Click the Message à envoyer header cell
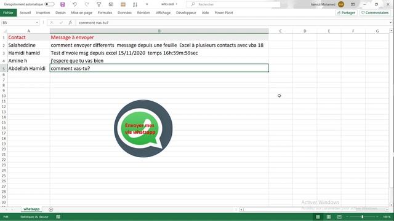Image resolution: width=394 pixels, height=221 pixels. pyautogui.click(x=159, y=37)
